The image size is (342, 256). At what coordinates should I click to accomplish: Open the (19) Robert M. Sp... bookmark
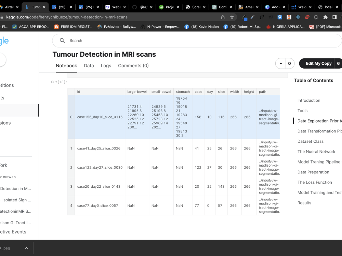pyautogui.click(x=242, y=27)
